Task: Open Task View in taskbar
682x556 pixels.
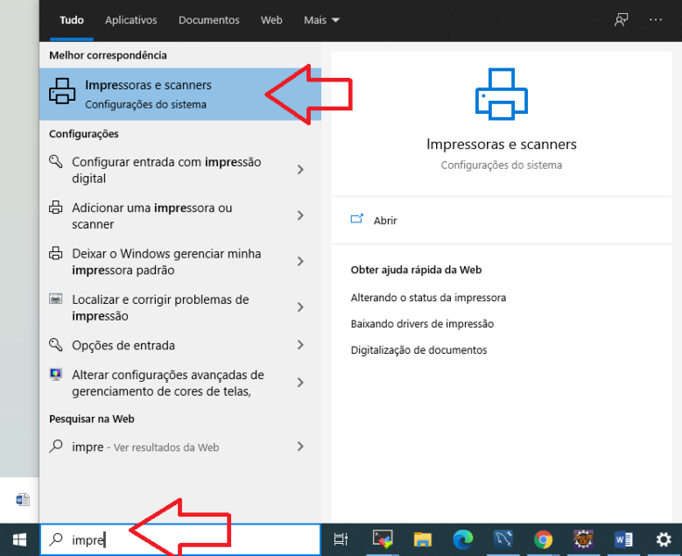Action: [341, 539]
